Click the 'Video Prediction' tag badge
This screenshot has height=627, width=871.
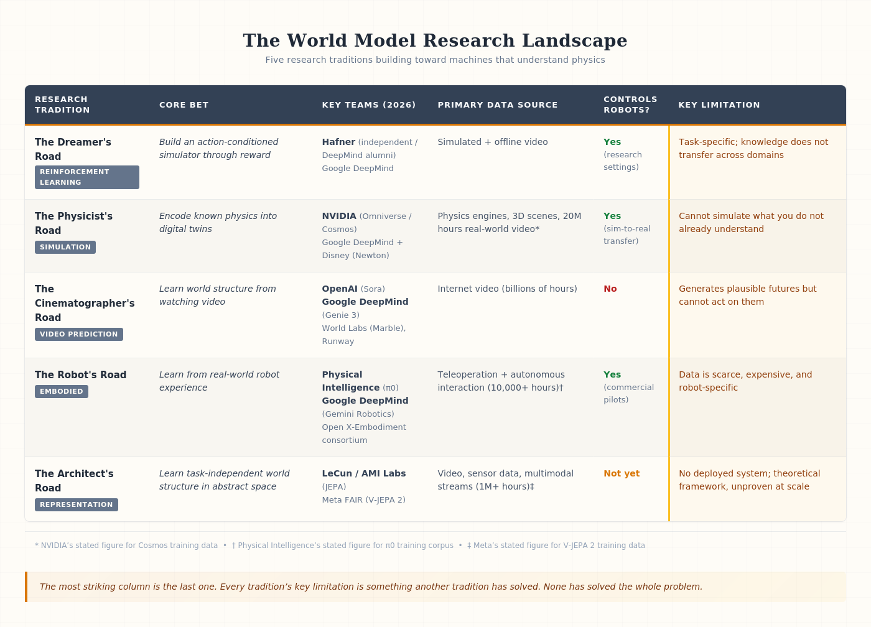pos(79,334)
